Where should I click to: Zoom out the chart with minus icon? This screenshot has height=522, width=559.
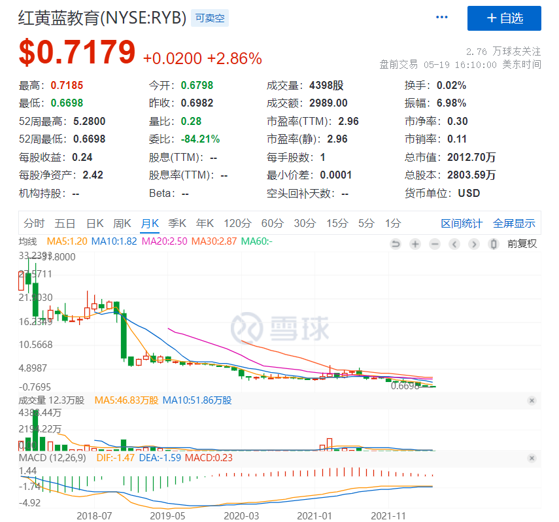(x=434, y=244)
